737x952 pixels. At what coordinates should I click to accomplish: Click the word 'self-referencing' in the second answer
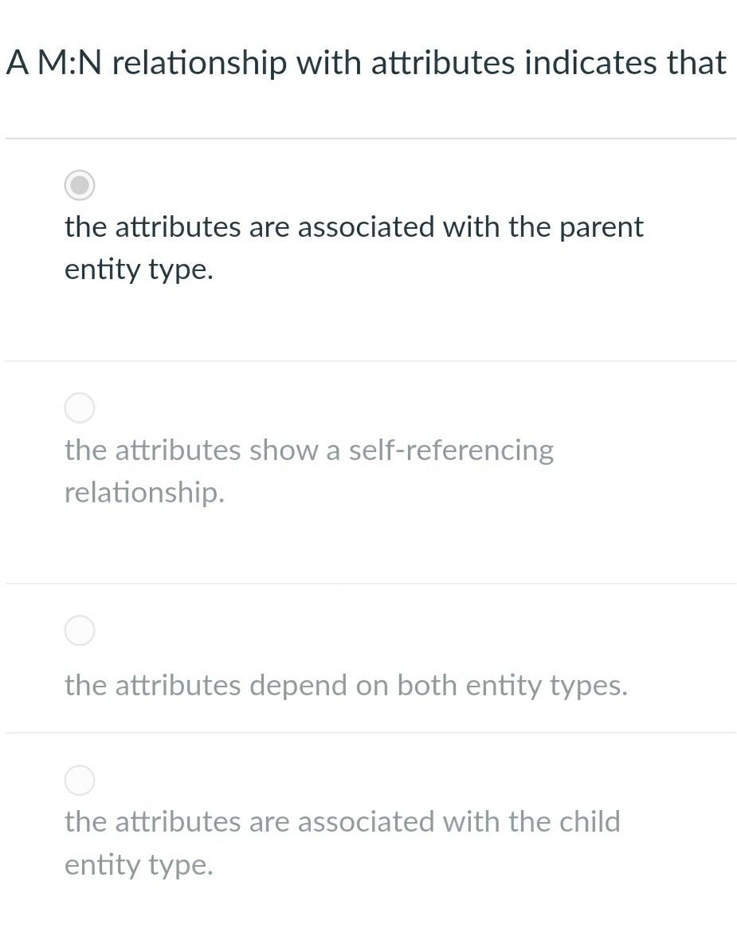tap(451, 450)
